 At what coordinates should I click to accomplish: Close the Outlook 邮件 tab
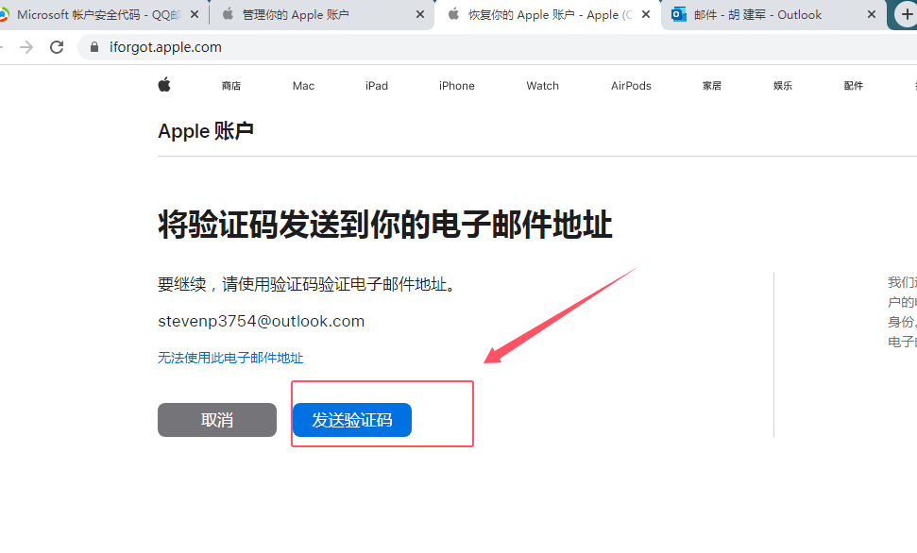(872, 14)
